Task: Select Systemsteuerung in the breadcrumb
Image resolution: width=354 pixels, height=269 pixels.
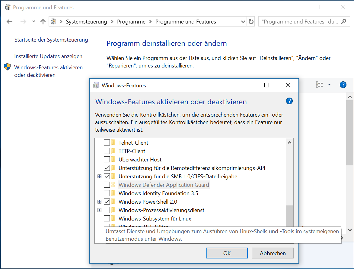Action: tap(87, 22)
